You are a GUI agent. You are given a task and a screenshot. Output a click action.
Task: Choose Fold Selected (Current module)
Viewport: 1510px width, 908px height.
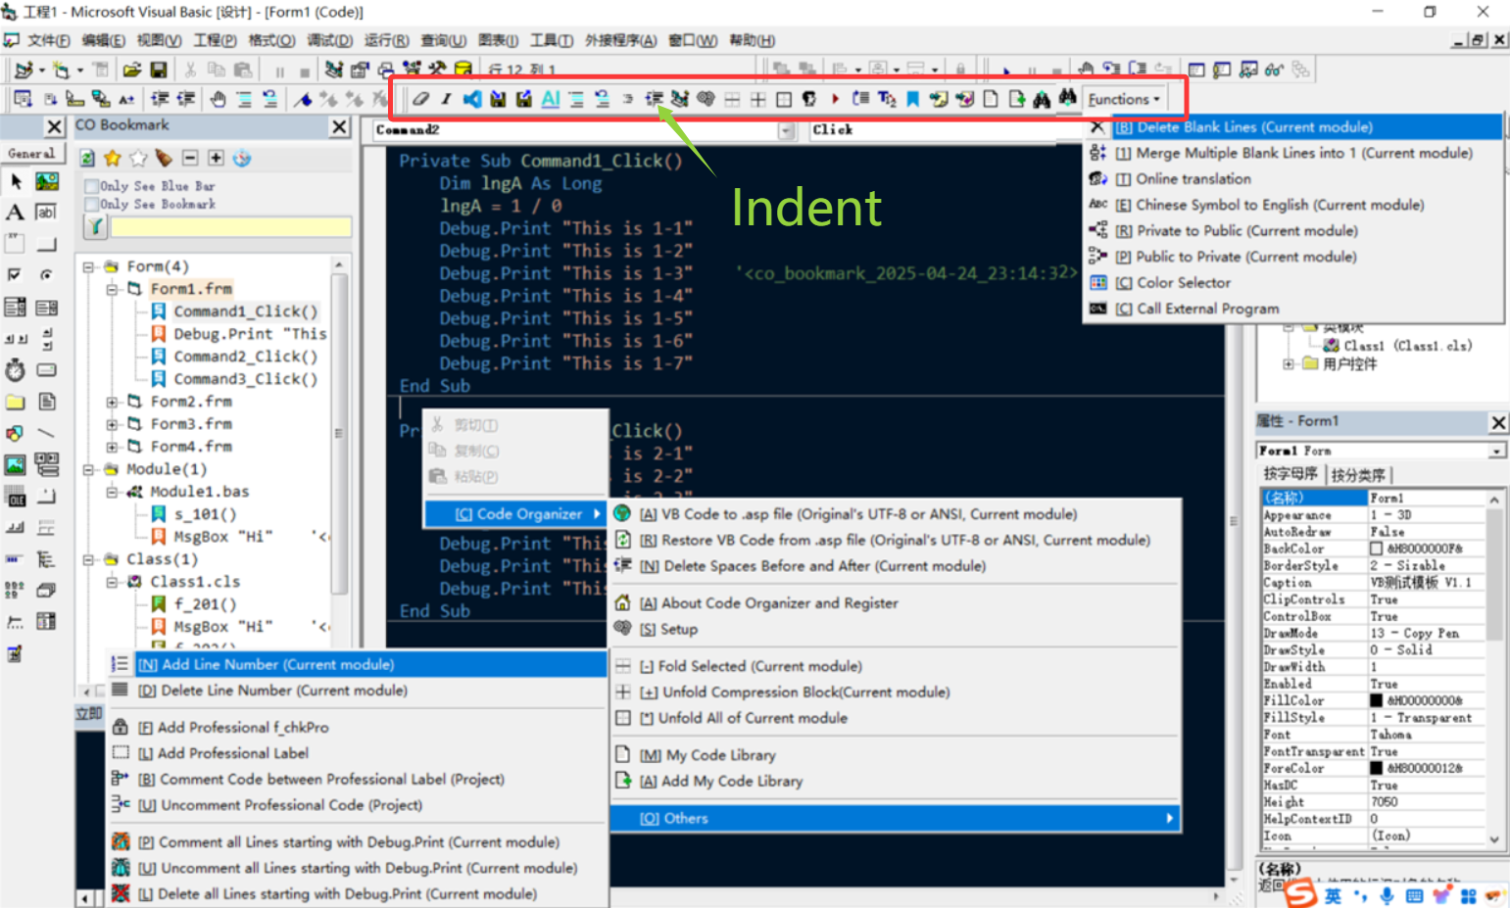pyautogui.click(x=895, y=666)
